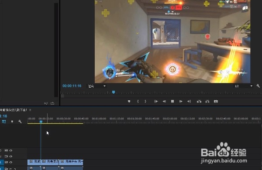Add a marker in the timeline header
Viewport: 262px width, 170px height.
12,122
